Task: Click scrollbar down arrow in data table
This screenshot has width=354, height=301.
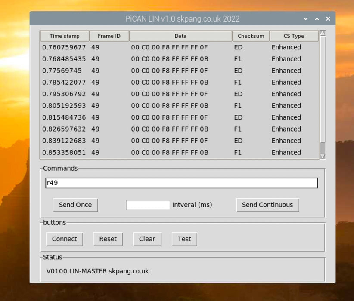Action: (x=323, y=157)
